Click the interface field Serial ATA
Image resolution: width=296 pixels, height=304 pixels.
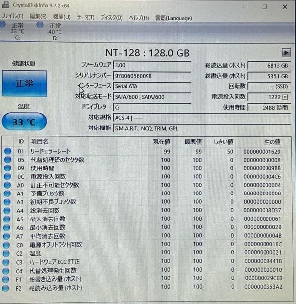152,86
